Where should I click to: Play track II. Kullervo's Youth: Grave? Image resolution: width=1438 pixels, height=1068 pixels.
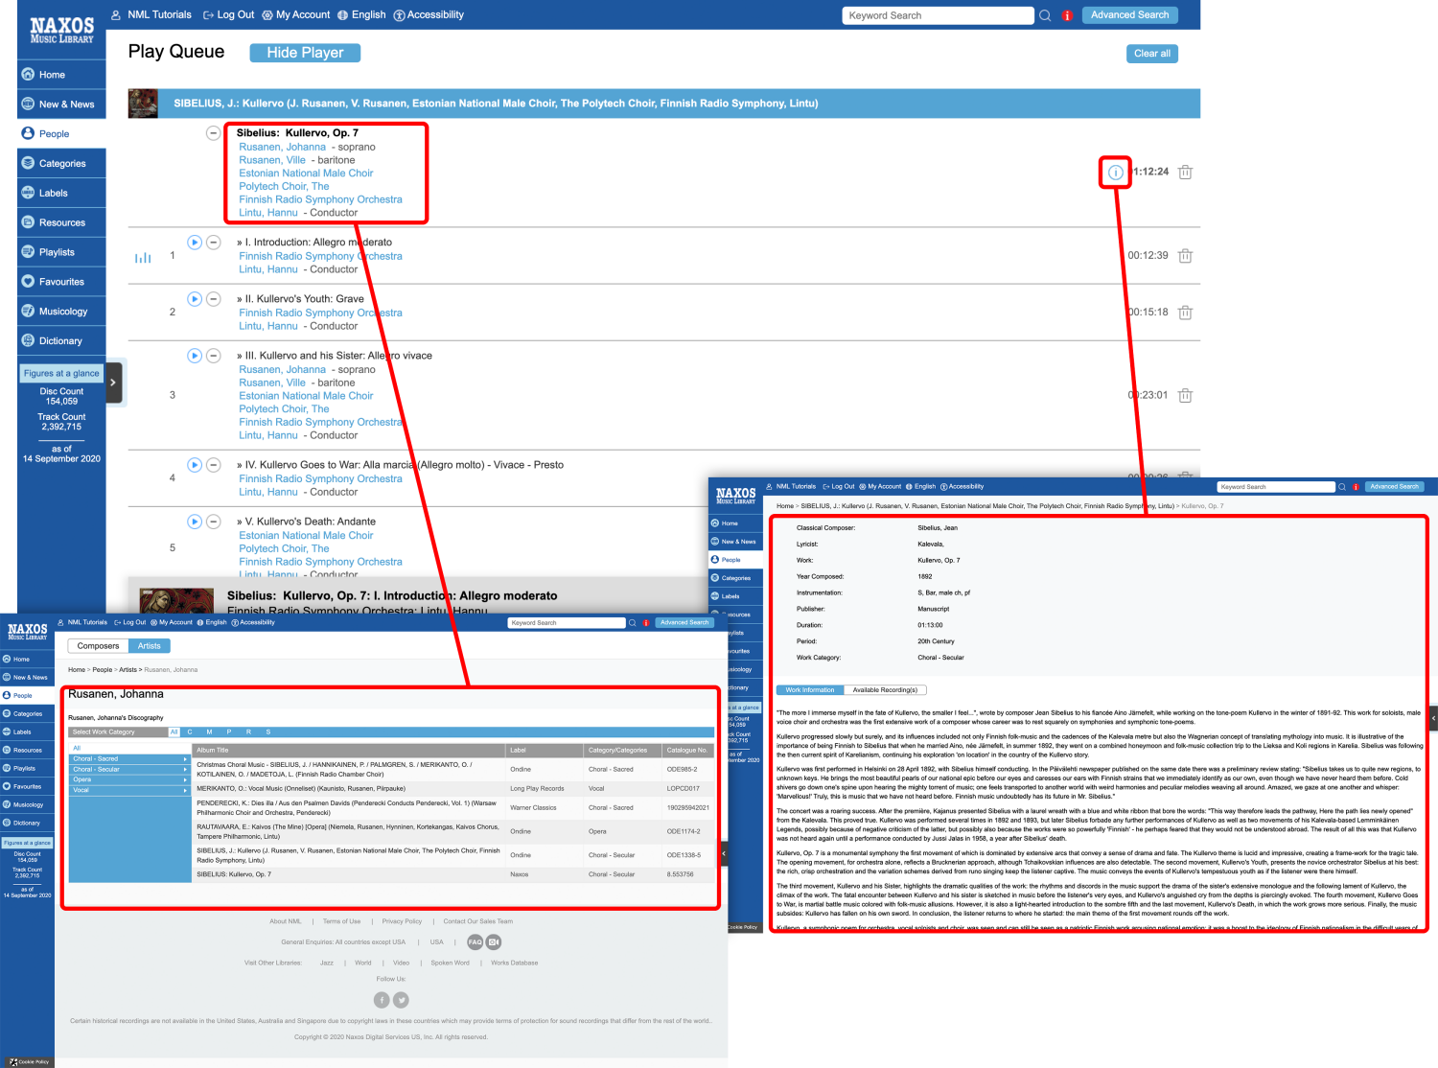(x=195, y=299)
